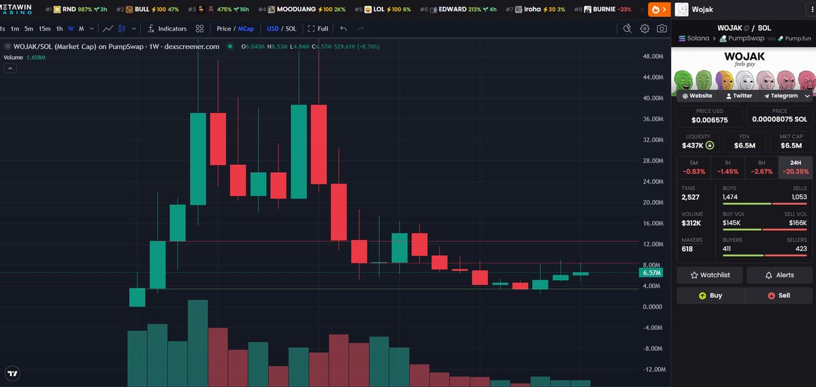Open trending token #1 RND

[76, 10]
